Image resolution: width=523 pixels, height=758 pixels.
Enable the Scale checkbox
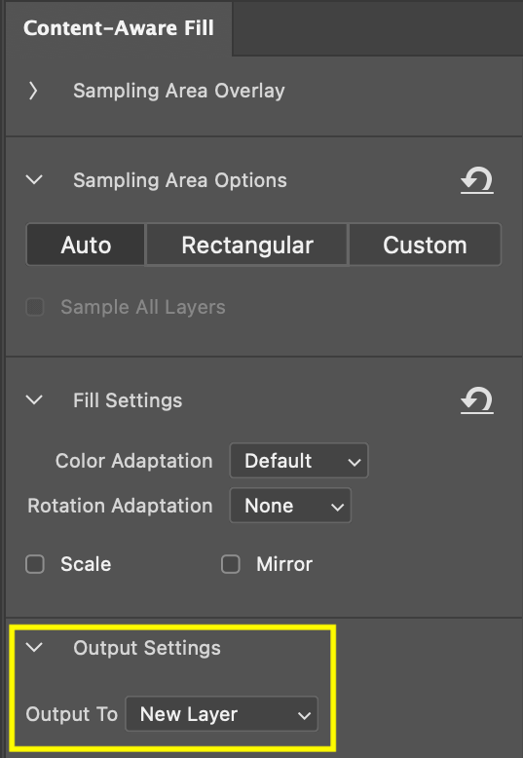tap(35, 564)
